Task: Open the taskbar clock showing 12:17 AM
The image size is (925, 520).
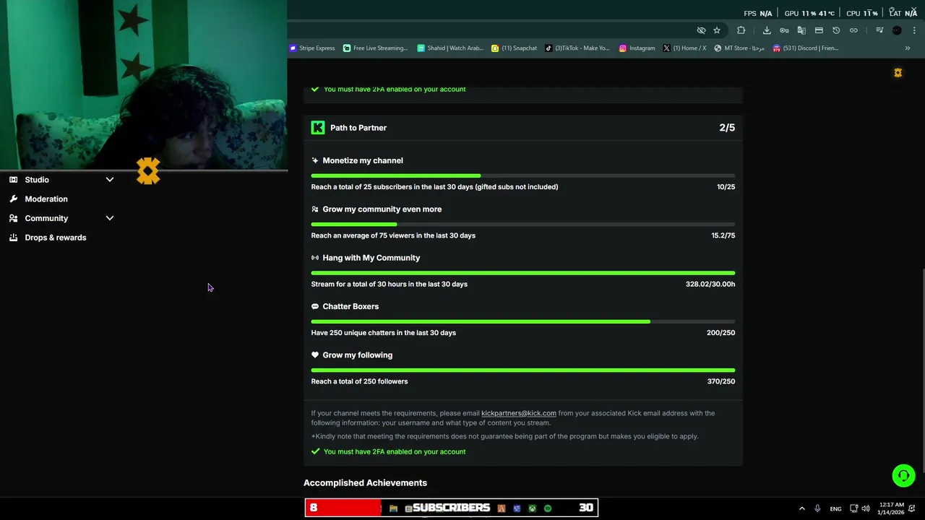Action: 891,508
